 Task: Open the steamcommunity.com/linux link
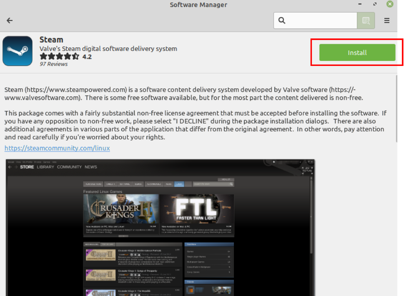coord(57,148)
